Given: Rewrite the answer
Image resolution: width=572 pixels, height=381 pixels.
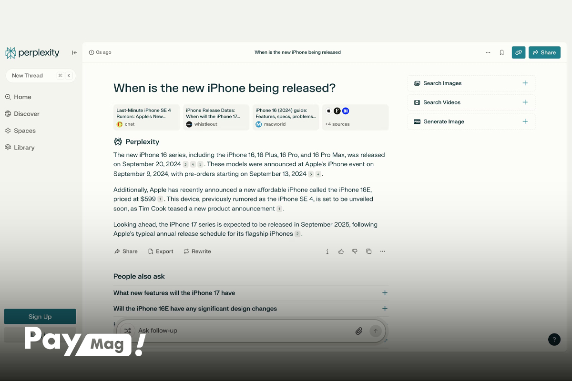Looking at the screenshot, I should tap(197, 251).
